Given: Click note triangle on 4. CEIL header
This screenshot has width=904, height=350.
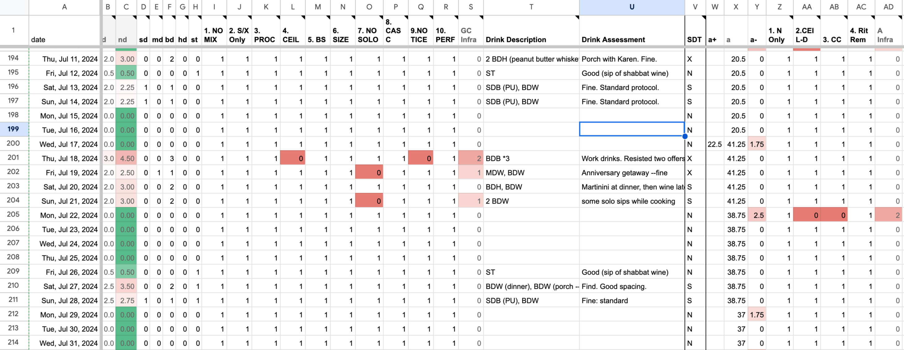Looking at the screenshot, I should click(x=303, y=17).
